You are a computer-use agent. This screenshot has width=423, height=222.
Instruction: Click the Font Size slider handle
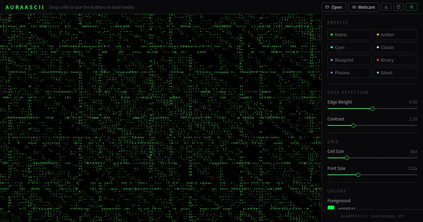358,175
